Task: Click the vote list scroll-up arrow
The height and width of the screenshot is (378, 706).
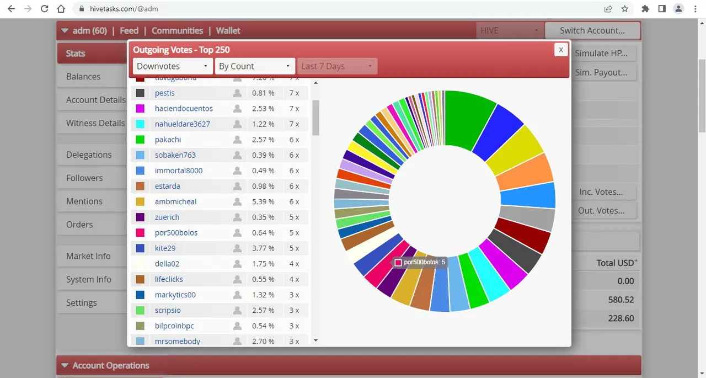Action: click(x=315, y=83)
